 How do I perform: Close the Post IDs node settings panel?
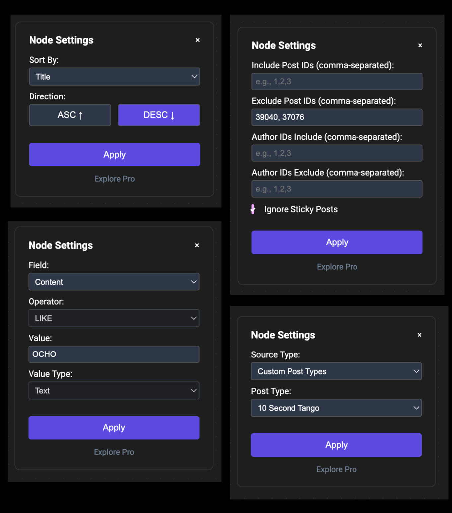[420, 45]
